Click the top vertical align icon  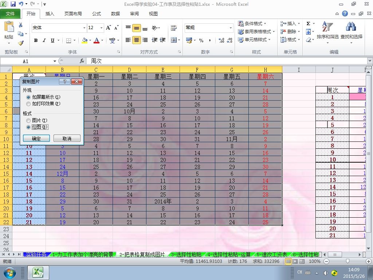tap(128, 28)
